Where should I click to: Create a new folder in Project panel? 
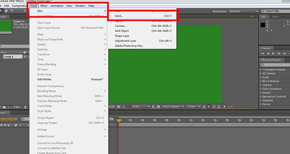[x=4, y=107]
